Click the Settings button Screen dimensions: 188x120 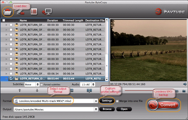[107, 101]
